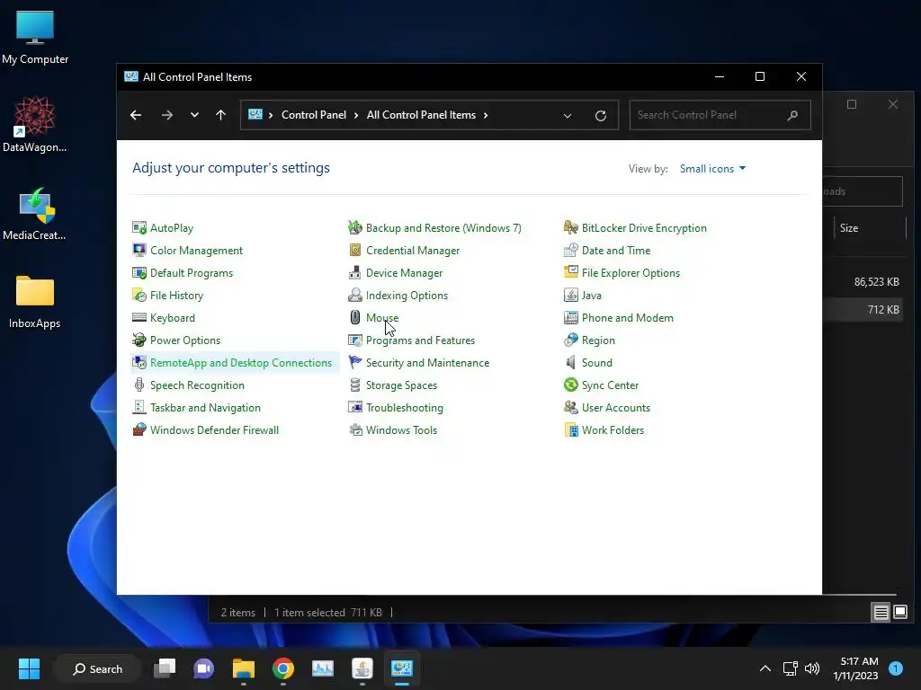Open the Default Programs icon
The height and width of the screenshot is (690, 921).
[x=139, y=273]
